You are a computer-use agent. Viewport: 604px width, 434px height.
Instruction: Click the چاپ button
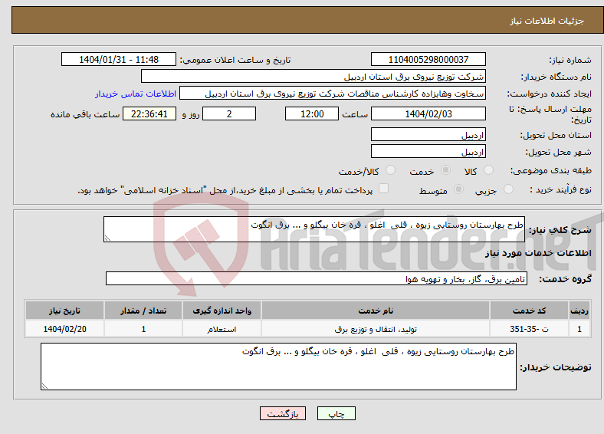pos(336,413)
